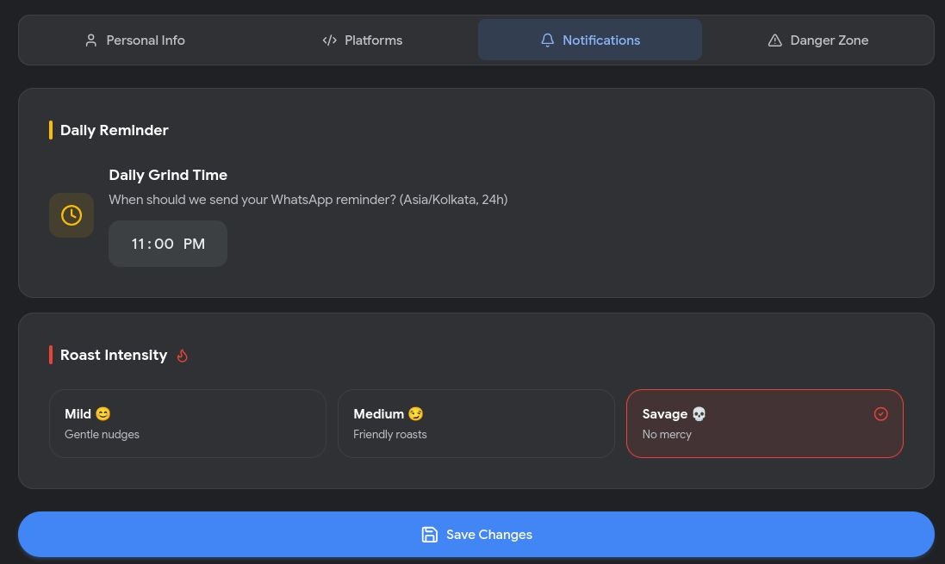
Task: Click the skull emoji on the Savage card
Action: [699, 413]
